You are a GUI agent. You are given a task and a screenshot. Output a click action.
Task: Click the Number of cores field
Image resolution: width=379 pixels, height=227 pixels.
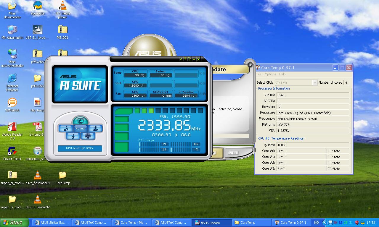coord(346,83)
